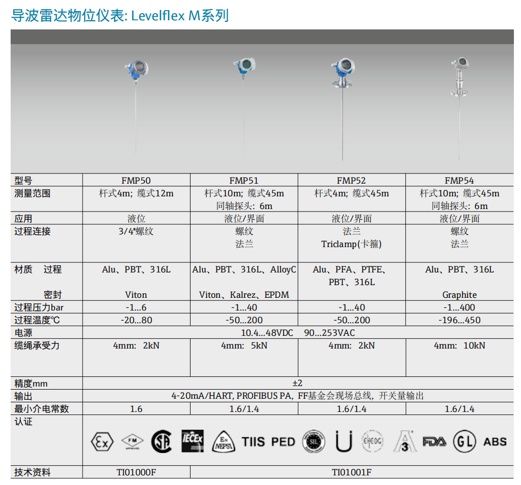The image size is (521, 485).
Task: Select the FMP50 application value "液位"
Action: pyautogui.click(x=136, y=219)
